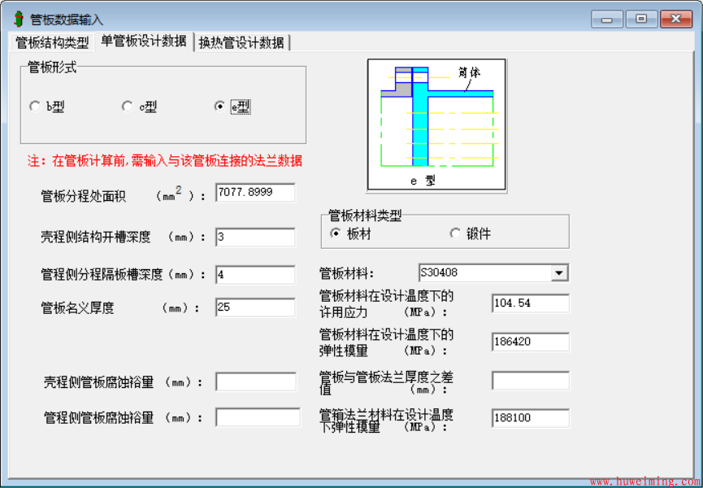Click the huweiming.com website link
Image resolution: width=703 pixels, height=488 pixels.
click(x=644, y=478)
